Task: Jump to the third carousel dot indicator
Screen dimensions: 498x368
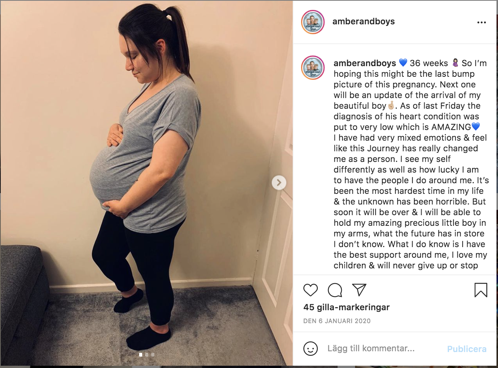Action: click(x=153, y=355)
